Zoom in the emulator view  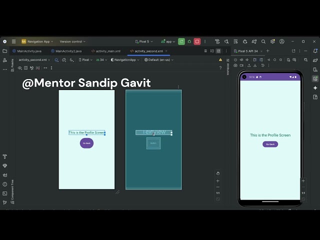point(303,181)
